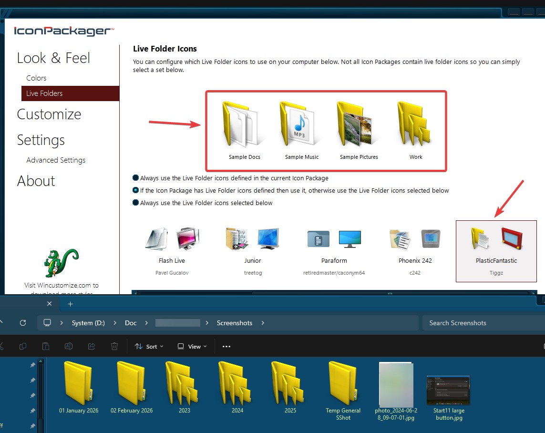Viewport: 545px width, 433px height.
Task: Open the Colors section in sidebar
Action: click(x=36, y=78)
